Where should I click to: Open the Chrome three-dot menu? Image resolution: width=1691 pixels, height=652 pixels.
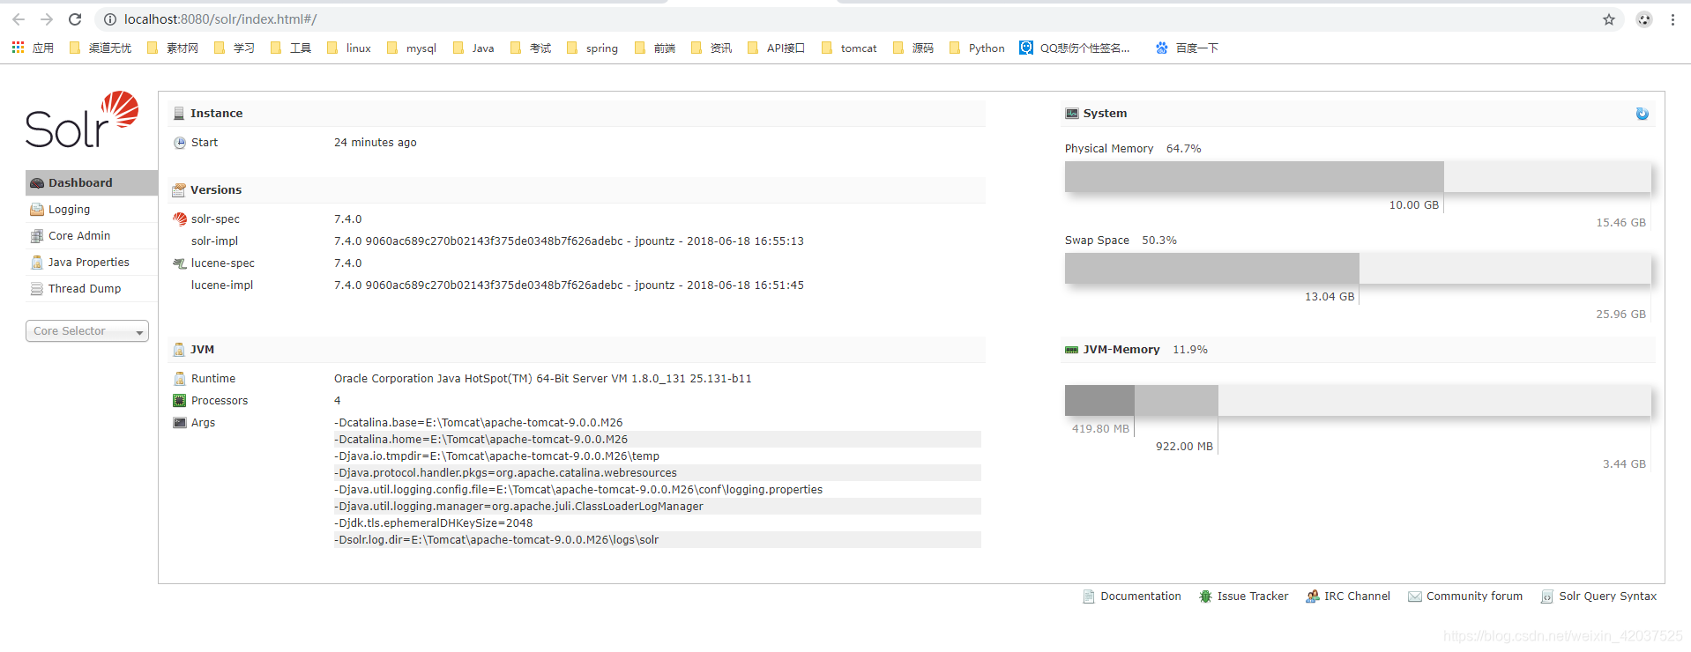point(1672,19)
